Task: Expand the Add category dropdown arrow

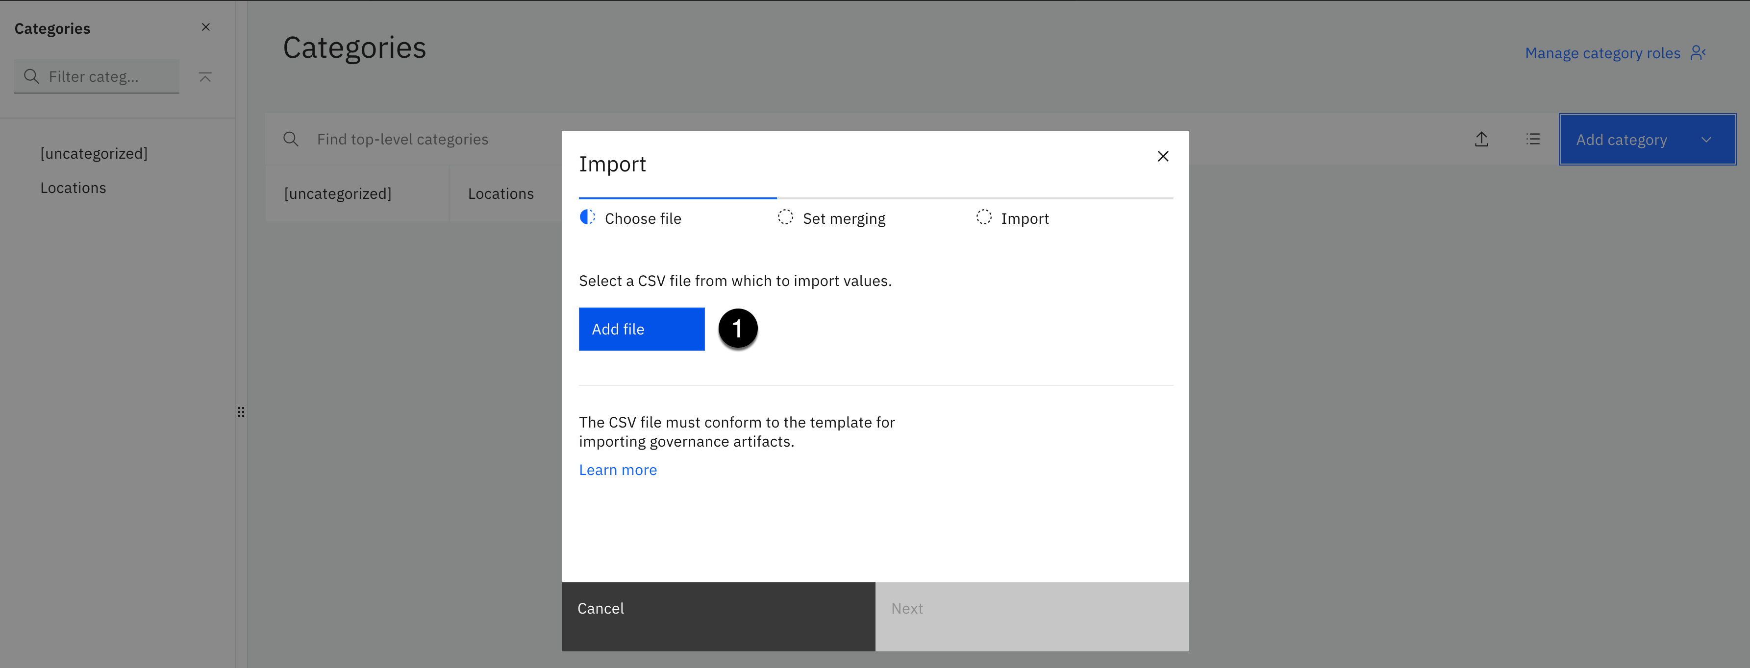Action: [1706, 140]
